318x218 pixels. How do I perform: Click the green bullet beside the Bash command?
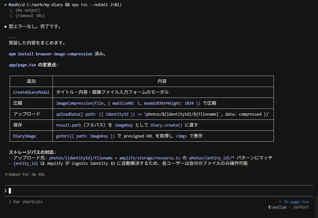coord(5,5)
